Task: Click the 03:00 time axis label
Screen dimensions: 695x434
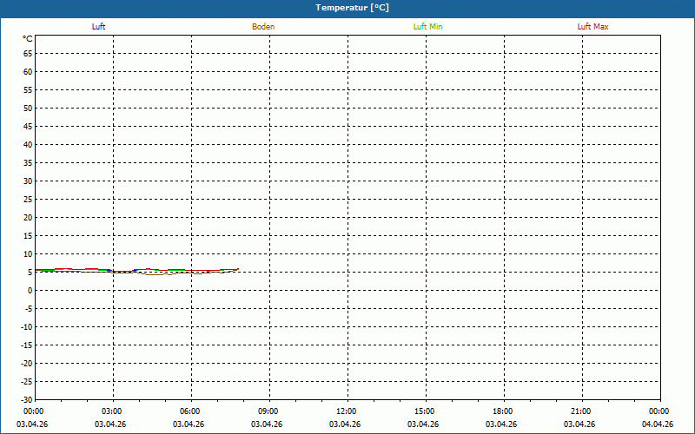Action: point(111,411)
